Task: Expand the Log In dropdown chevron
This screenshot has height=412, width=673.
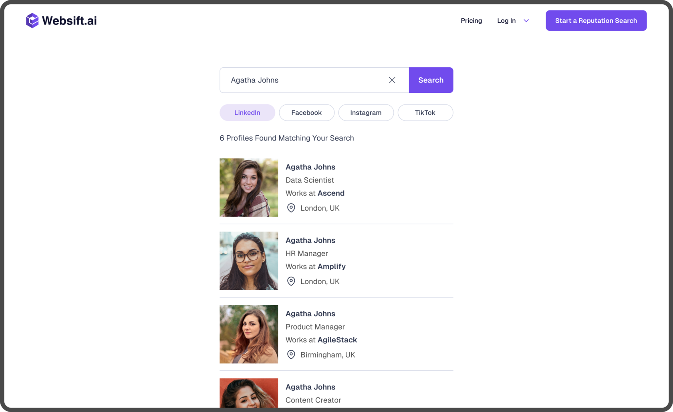Action: click(x=526, y=21)
